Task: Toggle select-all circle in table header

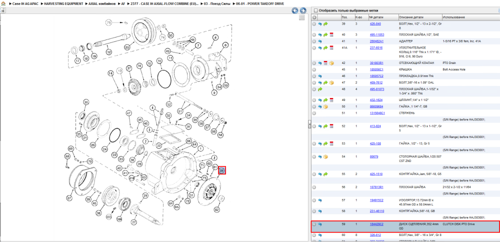Action: pos(314,17)
